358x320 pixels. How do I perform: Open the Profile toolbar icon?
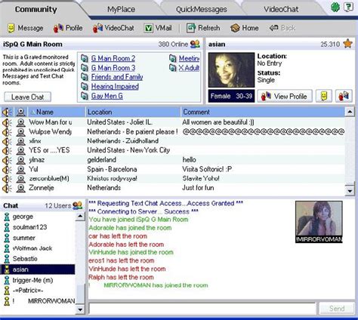click(x=58, y=28)
